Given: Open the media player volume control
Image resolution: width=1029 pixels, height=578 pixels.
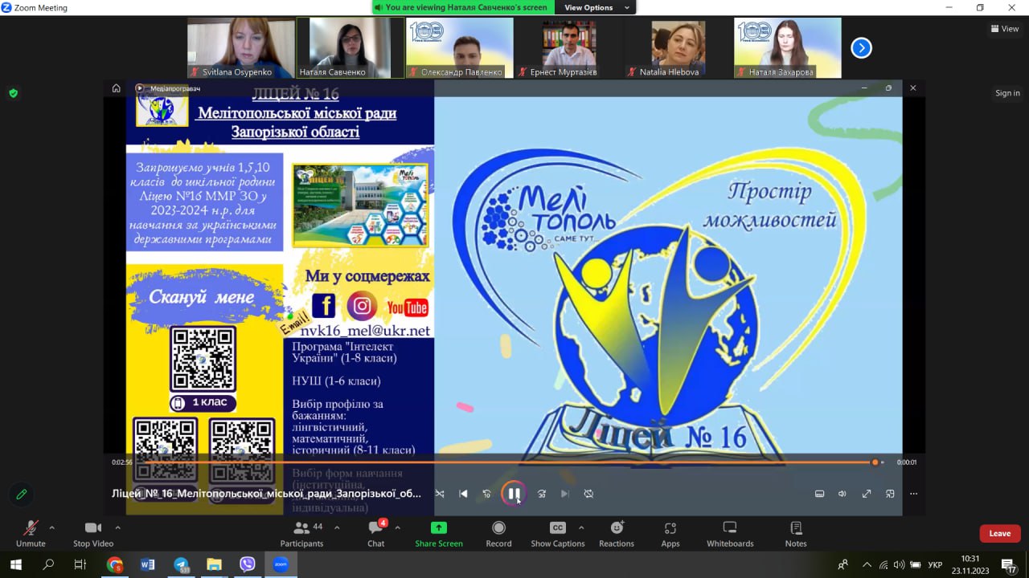Looking at the screenshot, I should (x=842, y=494).
